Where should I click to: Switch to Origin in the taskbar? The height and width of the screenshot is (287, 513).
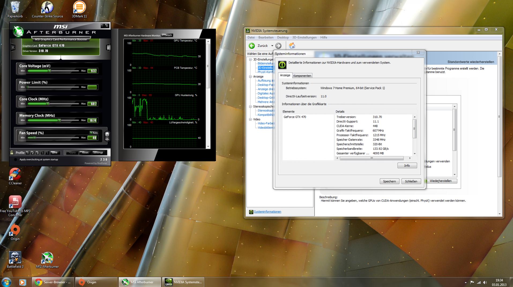[x=96, y=282]
